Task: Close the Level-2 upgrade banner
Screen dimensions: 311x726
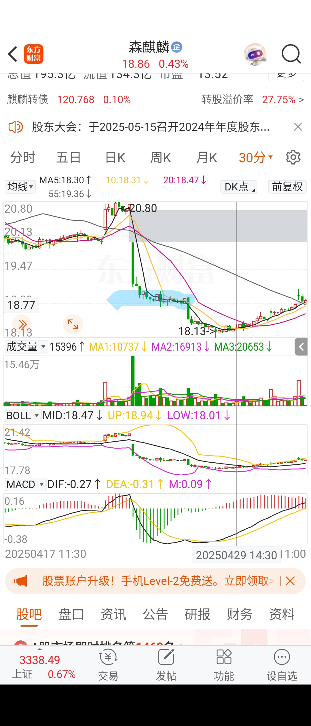Action: coord(290,581)
